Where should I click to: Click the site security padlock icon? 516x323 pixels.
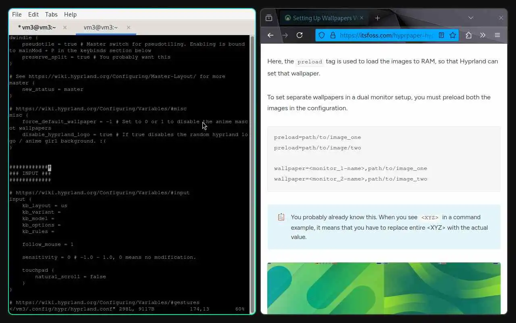(x=333, y=35)
